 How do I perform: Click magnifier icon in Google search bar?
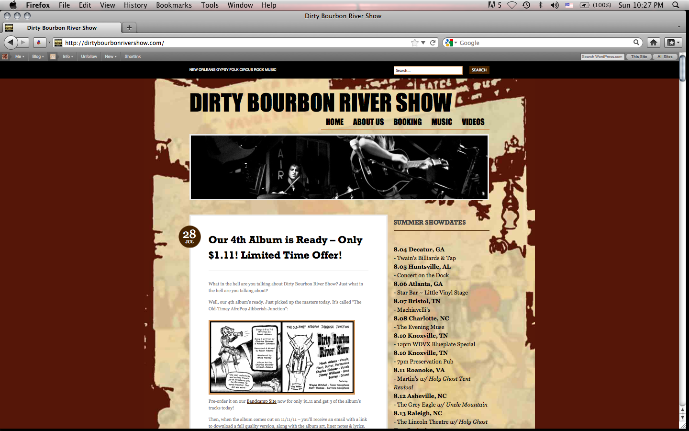pos(636,43)
